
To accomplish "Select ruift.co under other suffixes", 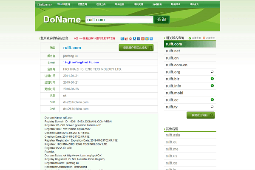I will click(171, 163).
